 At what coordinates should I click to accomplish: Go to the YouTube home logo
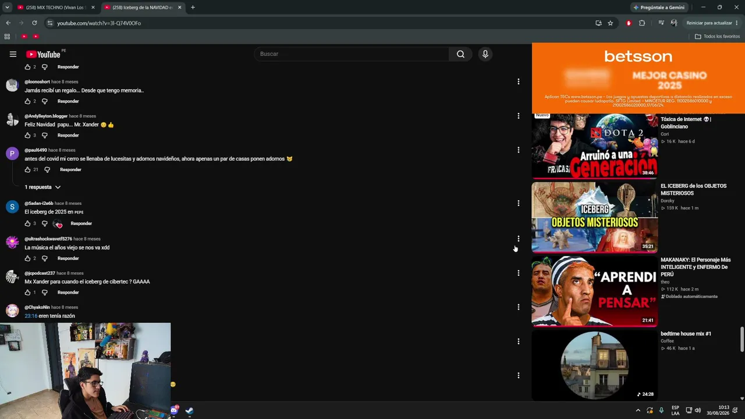[x=44, y=54]
